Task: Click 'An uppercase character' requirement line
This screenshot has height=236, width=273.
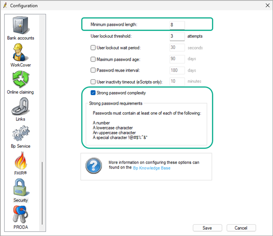Action: click(114, 133)
